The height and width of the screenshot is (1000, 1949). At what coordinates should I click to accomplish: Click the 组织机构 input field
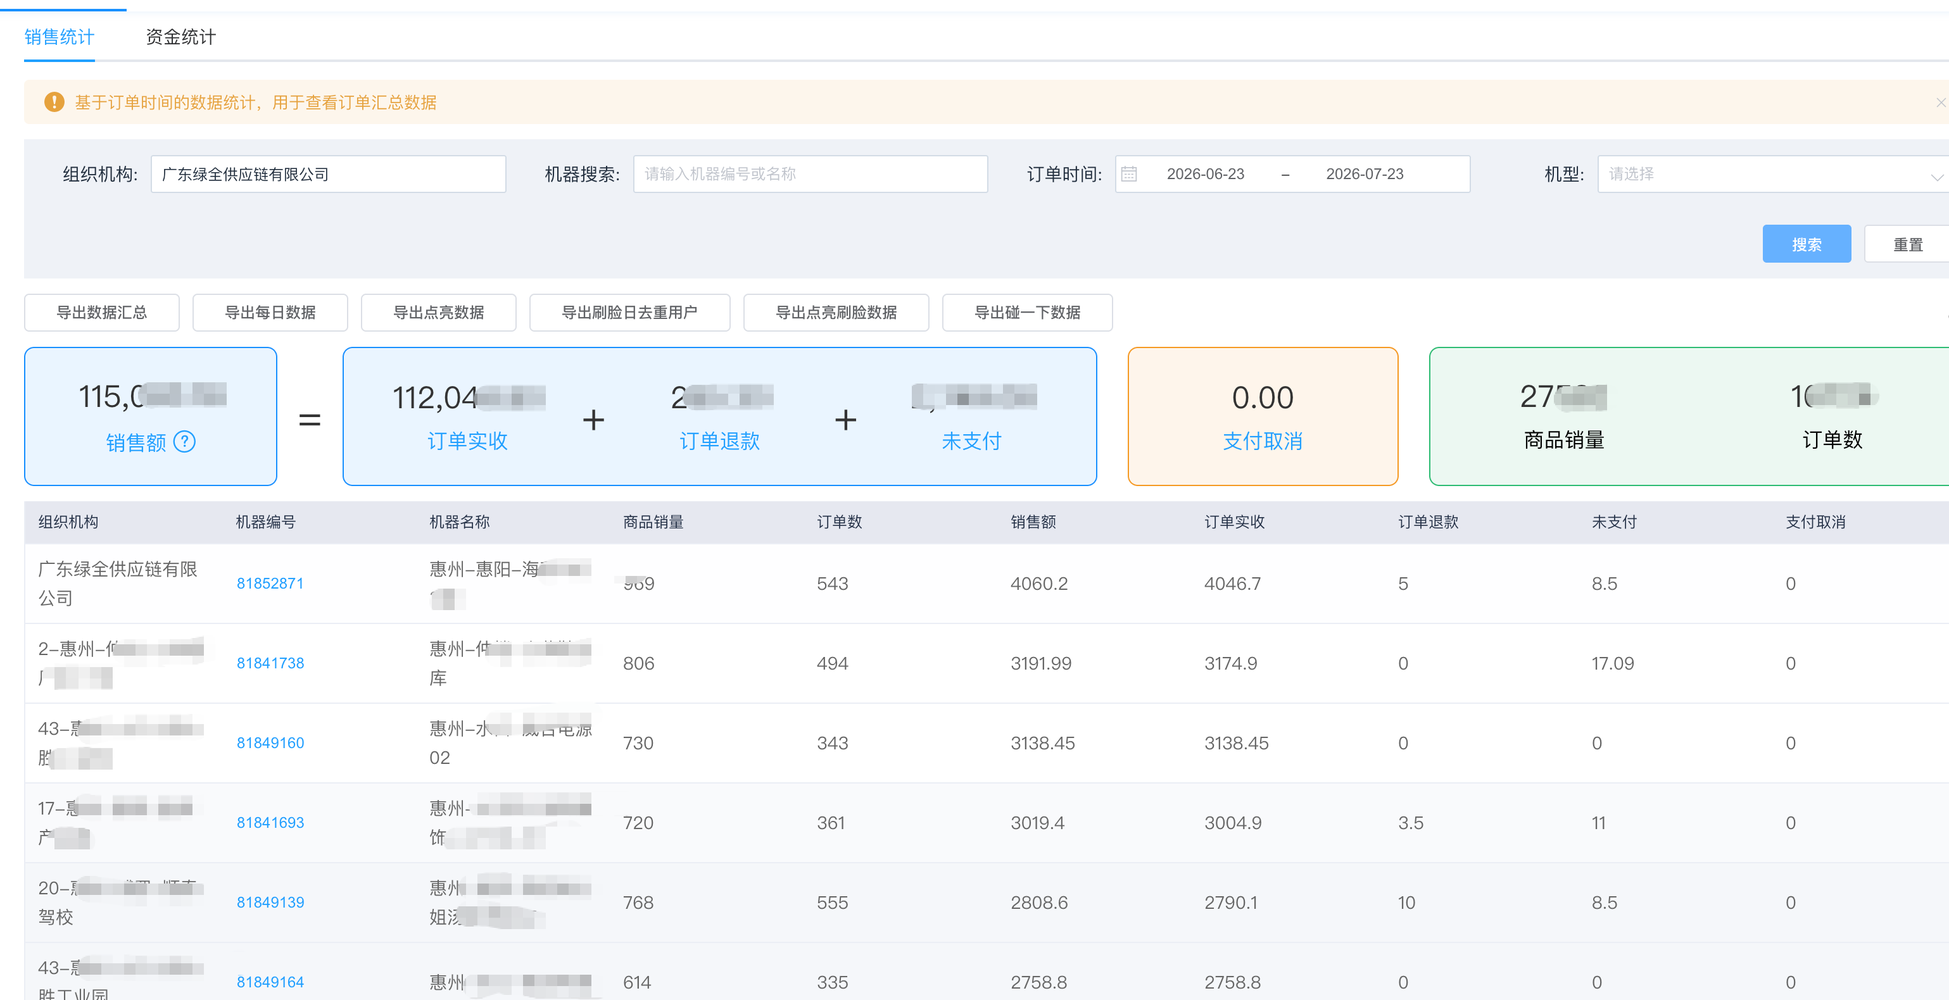click(x=329, y=174)
